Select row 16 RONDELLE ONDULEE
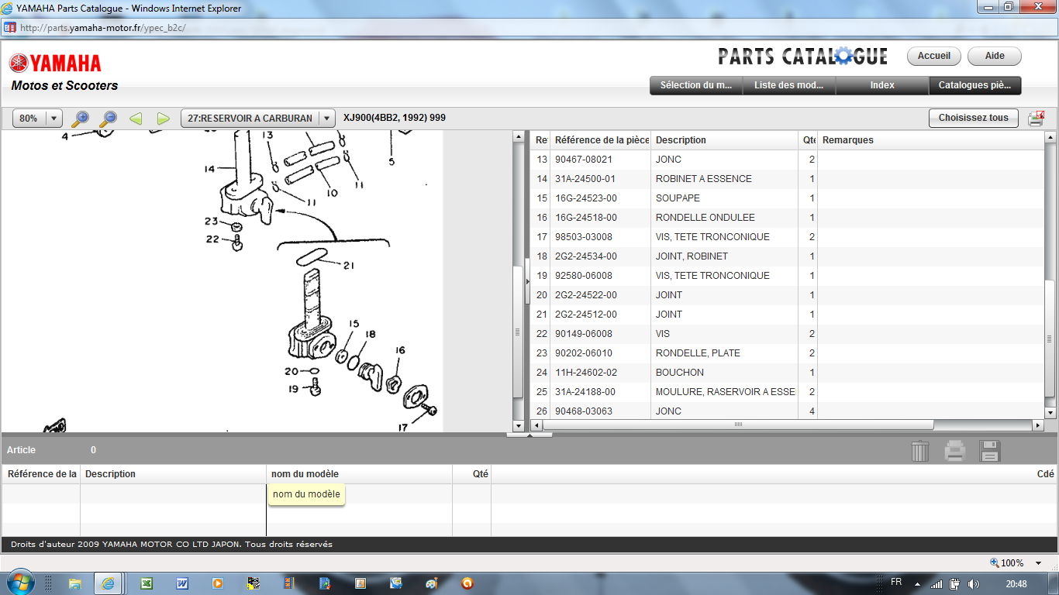This screenshot has width=1059, height=595. pyautogui.click(x=788, y=218)
